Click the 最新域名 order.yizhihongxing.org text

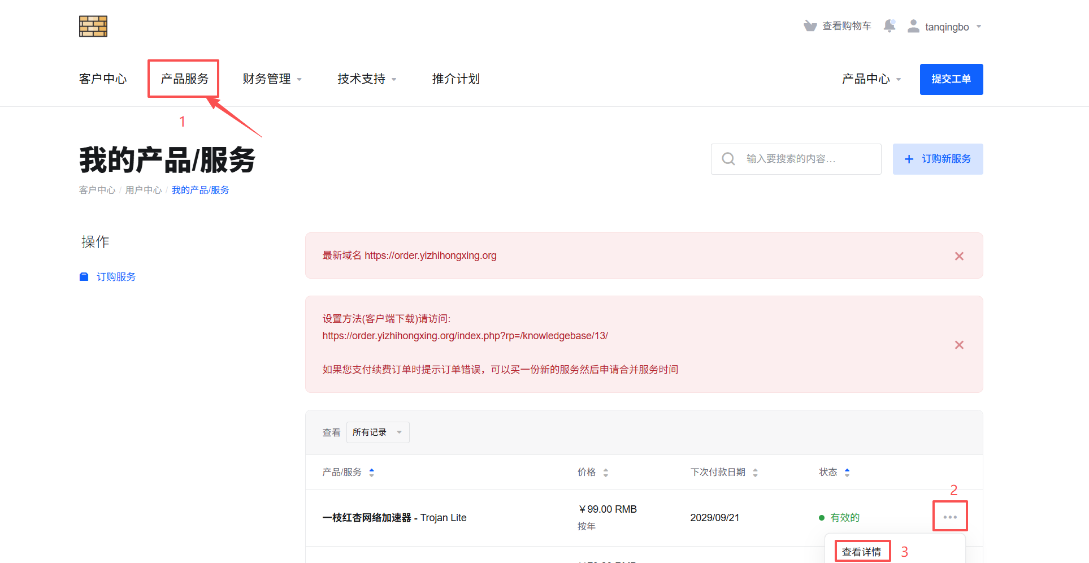(410, 255)
